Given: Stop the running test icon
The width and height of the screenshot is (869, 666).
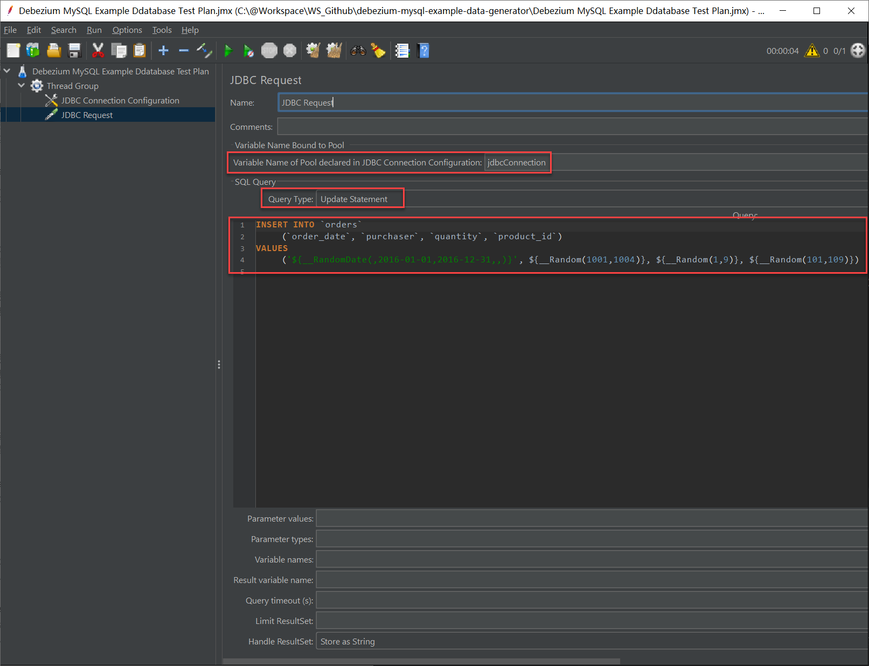Looking at the screenshot, I should coord(269,51).
